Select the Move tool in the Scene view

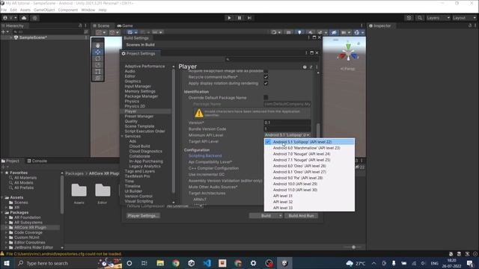[x=98, y=52]
